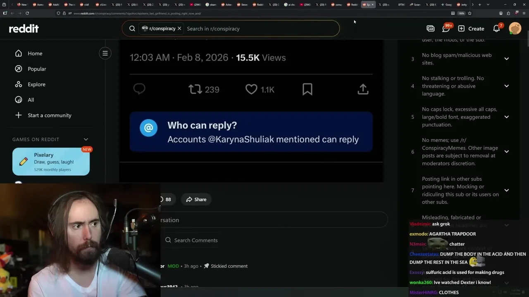The image size is (529, 297).
Task: Open a new browser tab
Action: coord(479,5)
